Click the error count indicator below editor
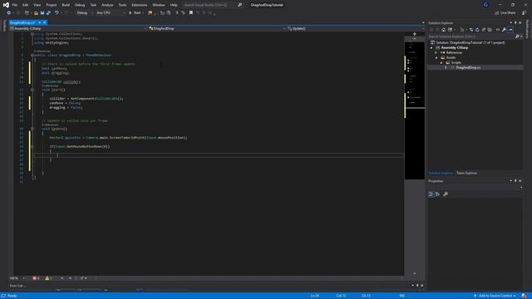Viewport: 532px width, 299px height. 36,278
